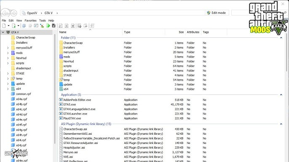Viewport: 289px width, 162px height.
Task: Click the Add file toolbar icon with green arrow
Action: pos(14,26)
